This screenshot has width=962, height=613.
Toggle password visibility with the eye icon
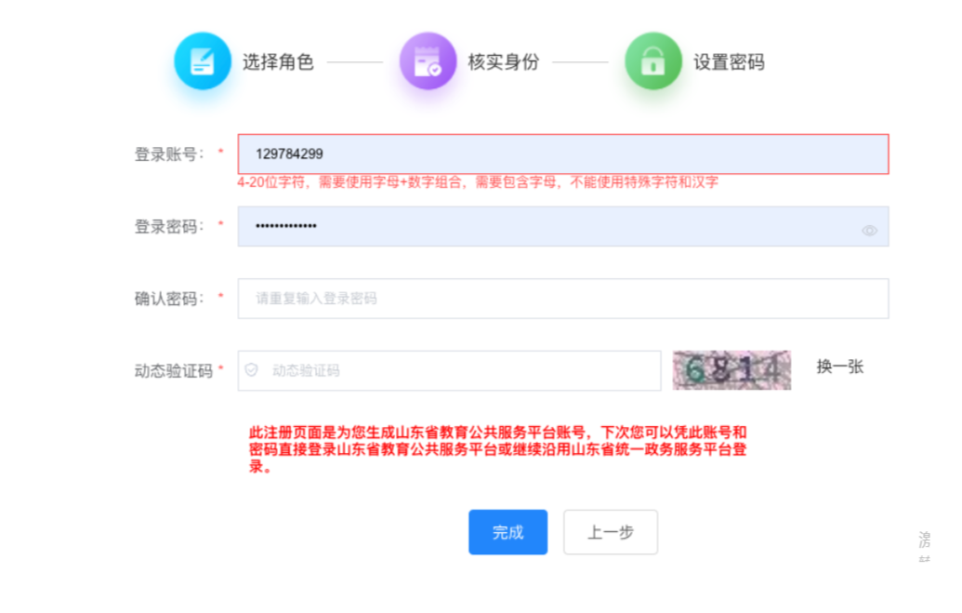click(x=869, y=231)
